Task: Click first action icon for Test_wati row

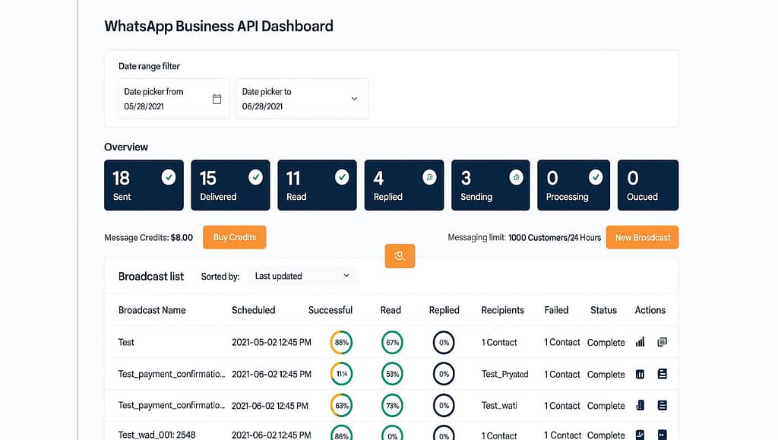Action: 640,405
